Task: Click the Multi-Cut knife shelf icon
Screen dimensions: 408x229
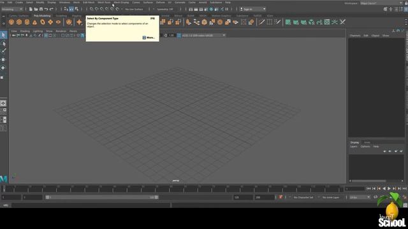Action: pos(262,22)
